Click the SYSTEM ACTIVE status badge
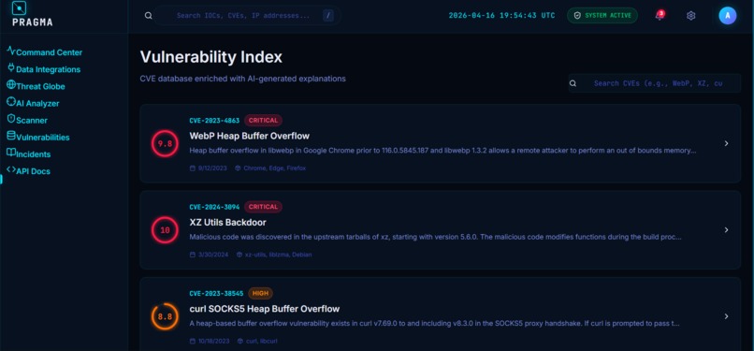Screen dimensions: 754x351 pos(602,15)
